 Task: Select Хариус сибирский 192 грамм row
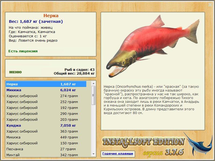click(46, 108)
